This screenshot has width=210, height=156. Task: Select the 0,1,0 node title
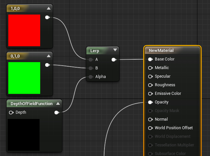click(x=15, y=56)
